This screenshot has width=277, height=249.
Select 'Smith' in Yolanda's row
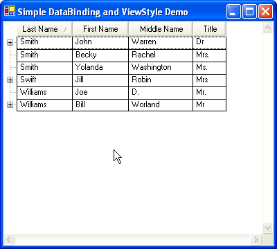point(45,68)
